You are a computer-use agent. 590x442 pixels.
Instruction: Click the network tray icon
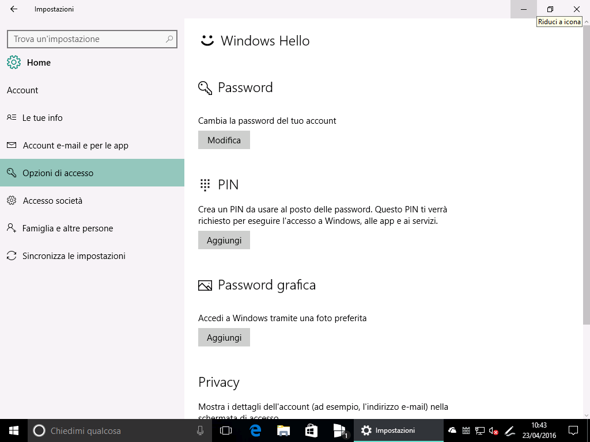(x=480, y=430)
